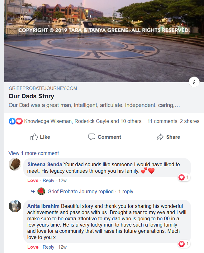
Task: Open the Our Dads Story article link
Action: pyautogui.click(x=31, y=96)
